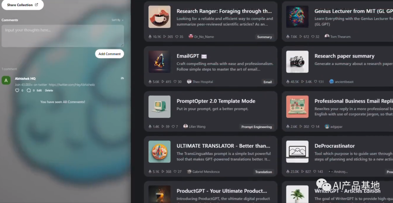
Task: Click the heart icon on the PromptOpter card
Action: pos(173,127)
